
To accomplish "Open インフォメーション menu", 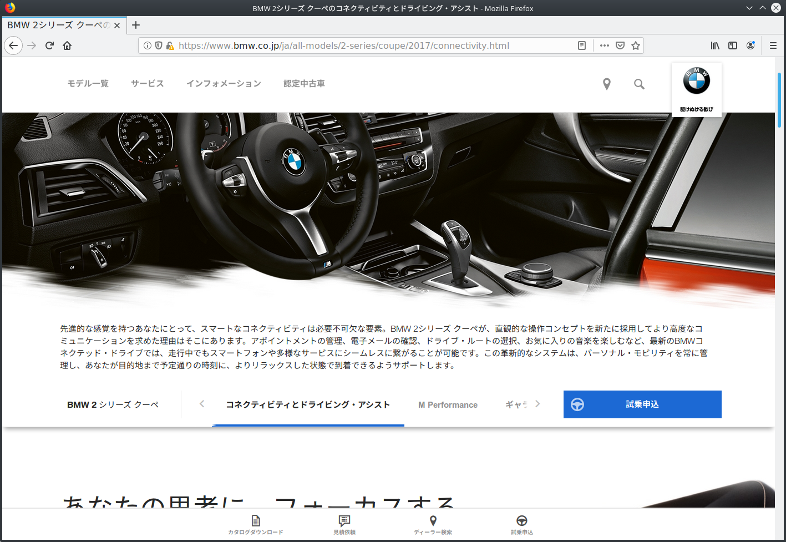I will tap(224, 83).
